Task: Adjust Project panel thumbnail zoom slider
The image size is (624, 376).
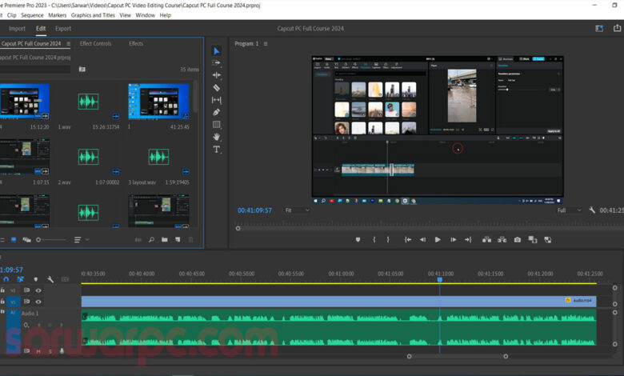Action: 51,239
